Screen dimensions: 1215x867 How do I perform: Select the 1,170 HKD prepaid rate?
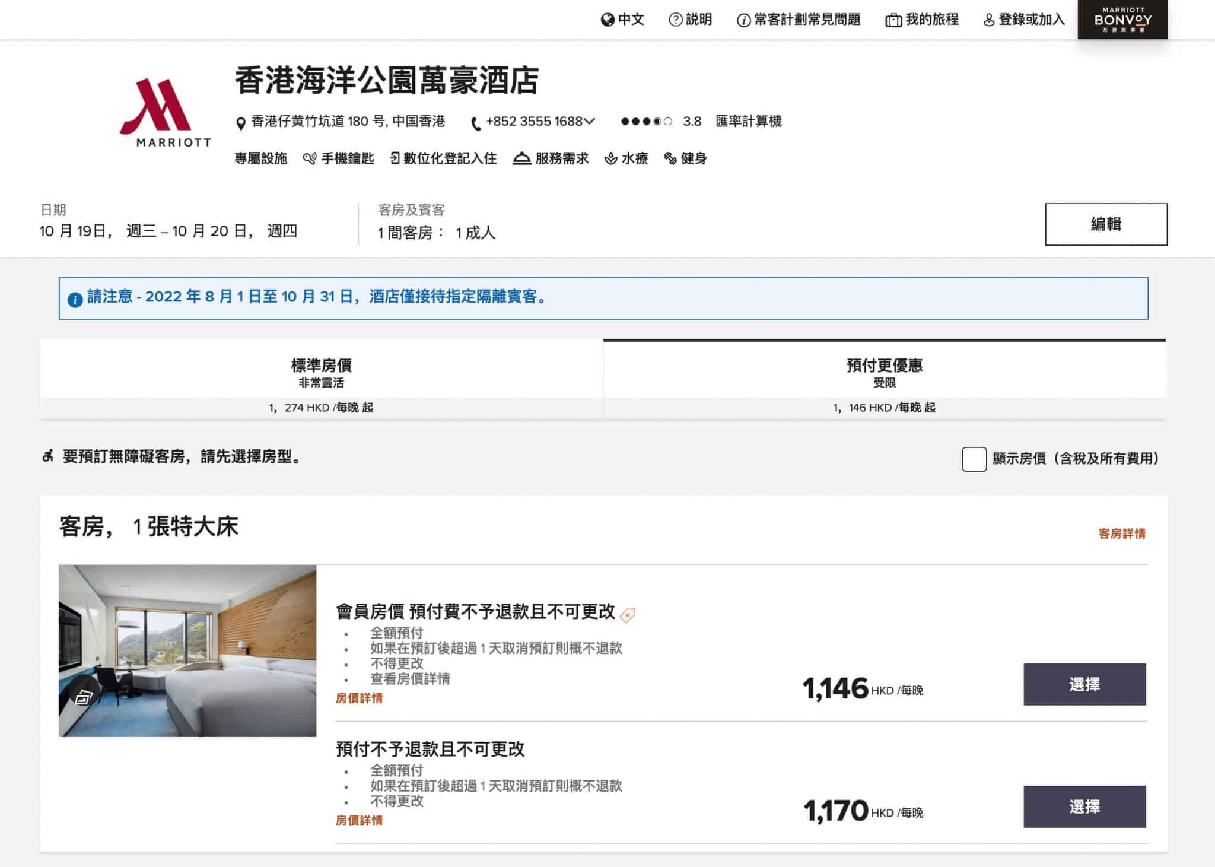(1084, 806)
